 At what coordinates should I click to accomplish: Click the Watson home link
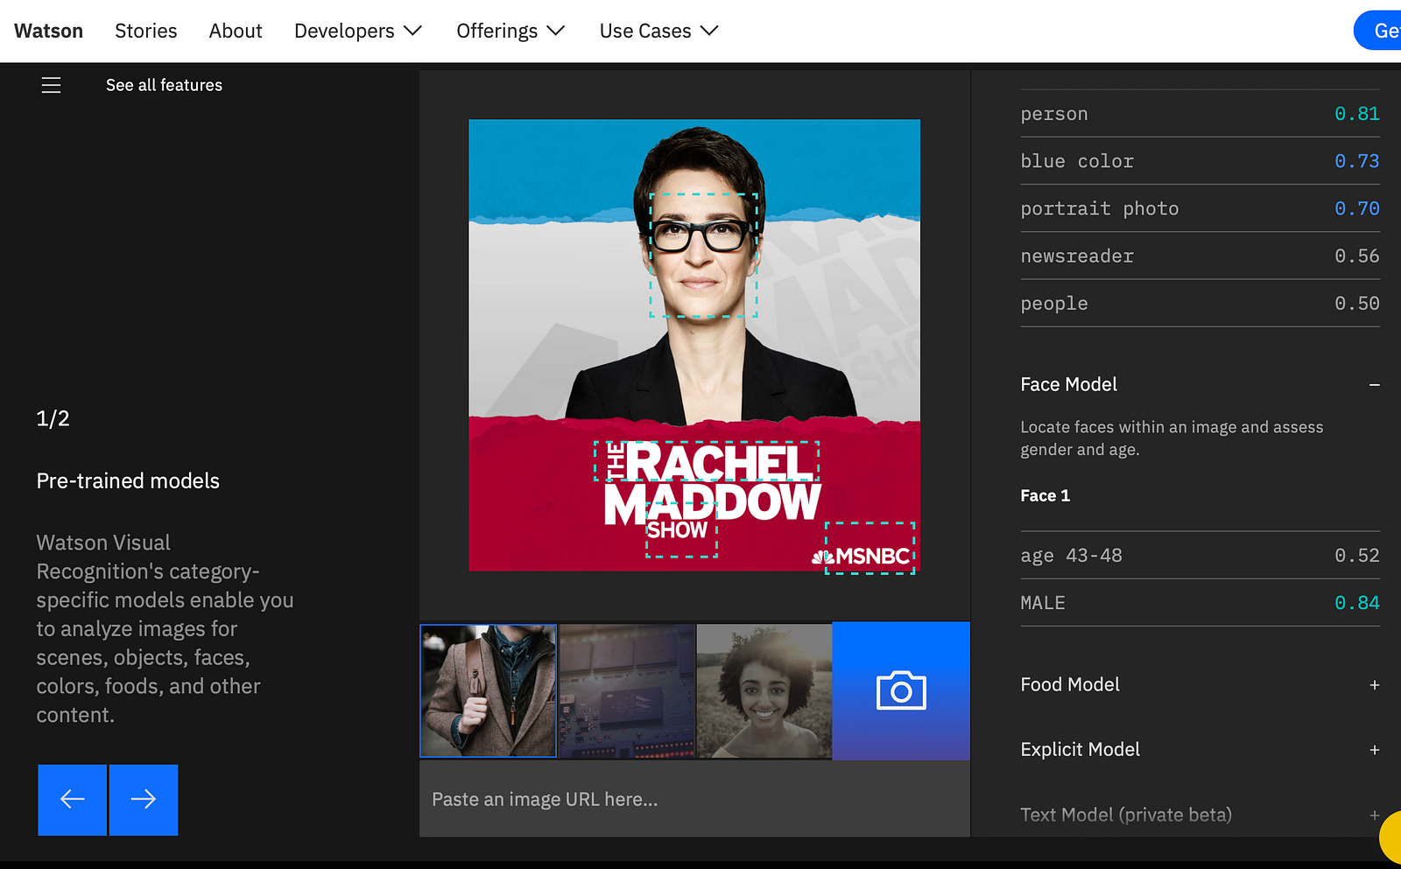(48, 31)
